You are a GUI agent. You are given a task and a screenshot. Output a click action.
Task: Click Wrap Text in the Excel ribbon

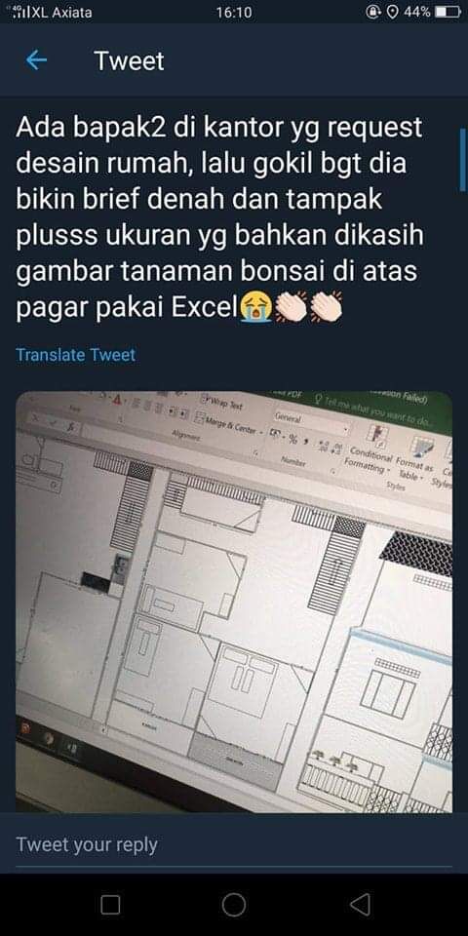(222, 403)
